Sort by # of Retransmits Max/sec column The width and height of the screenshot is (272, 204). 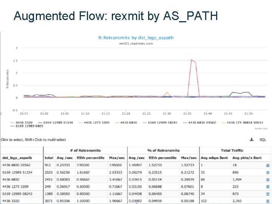(117, 158)
